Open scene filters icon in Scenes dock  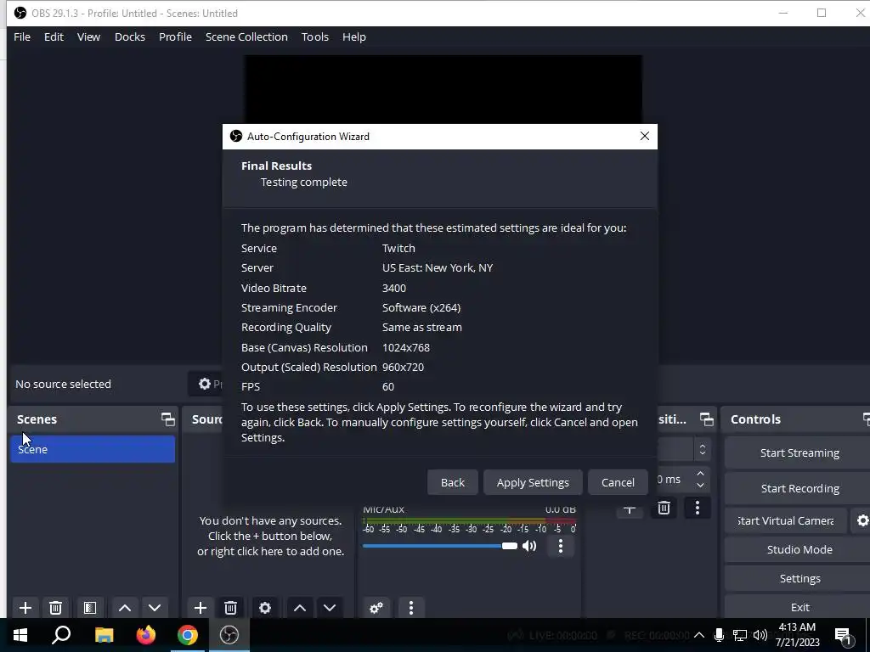pyautogui.click(x=90, y=608)
